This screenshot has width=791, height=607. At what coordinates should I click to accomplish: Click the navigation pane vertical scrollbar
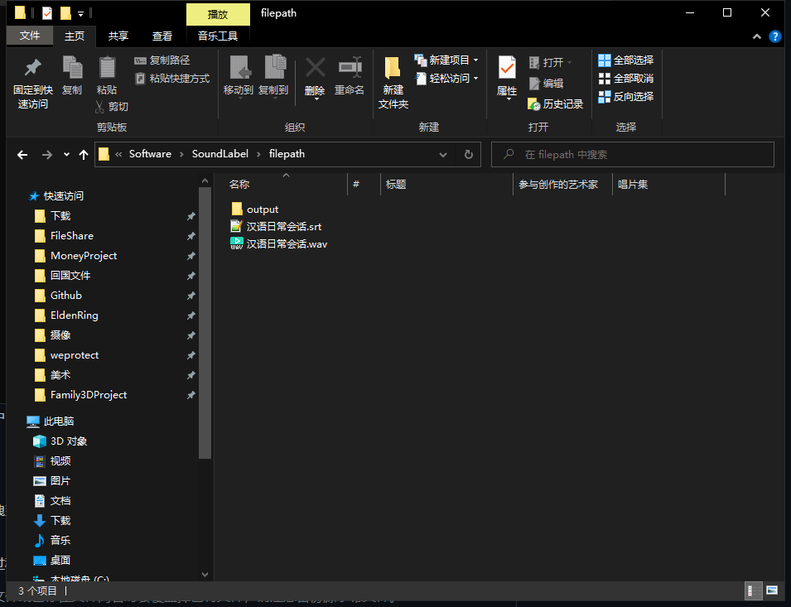[x=205, y=331]
